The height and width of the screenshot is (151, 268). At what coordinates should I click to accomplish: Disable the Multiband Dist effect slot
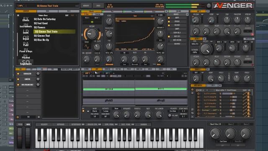tap(18, 85)
